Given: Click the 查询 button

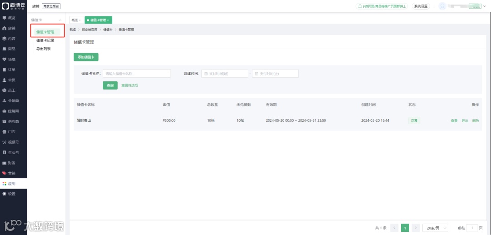Looking at the screenshot, I should [110, 85].
